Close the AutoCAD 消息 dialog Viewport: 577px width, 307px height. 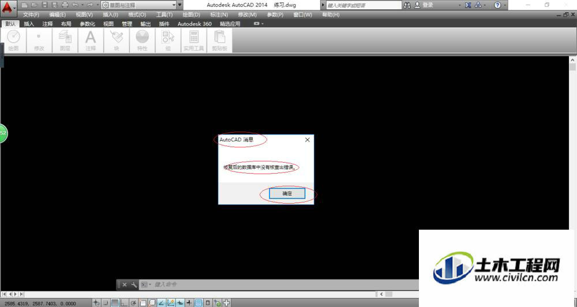[x=308, y=140]
